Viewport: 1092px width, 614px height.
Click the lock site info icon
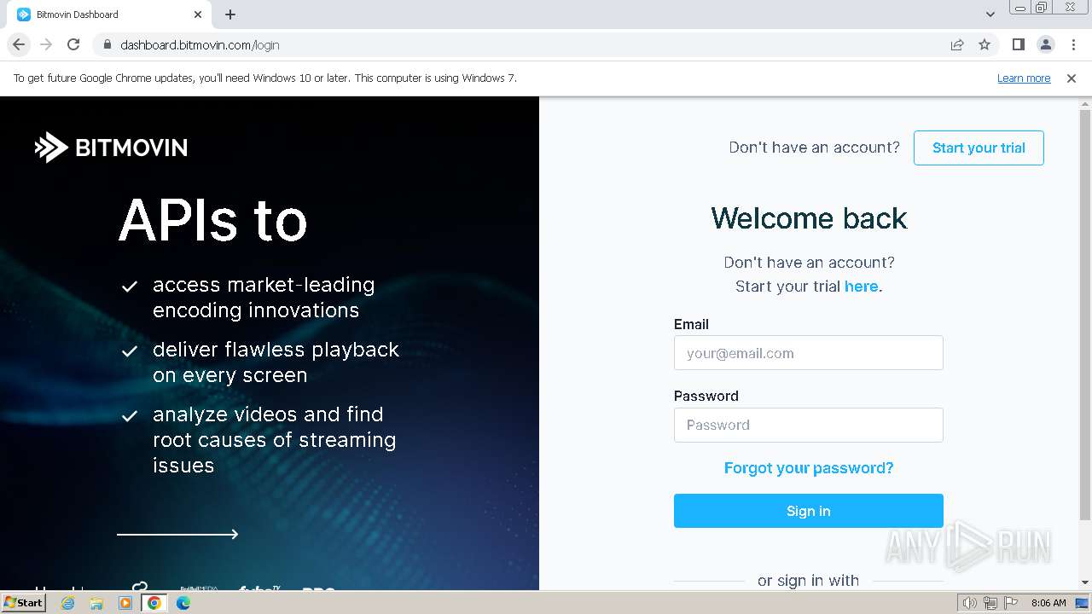coord(107,44)
